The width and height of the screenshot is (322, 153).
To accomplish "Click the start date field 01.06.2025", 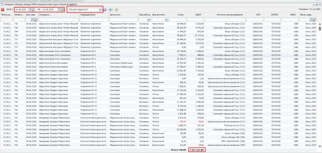I will pos(21,10).
